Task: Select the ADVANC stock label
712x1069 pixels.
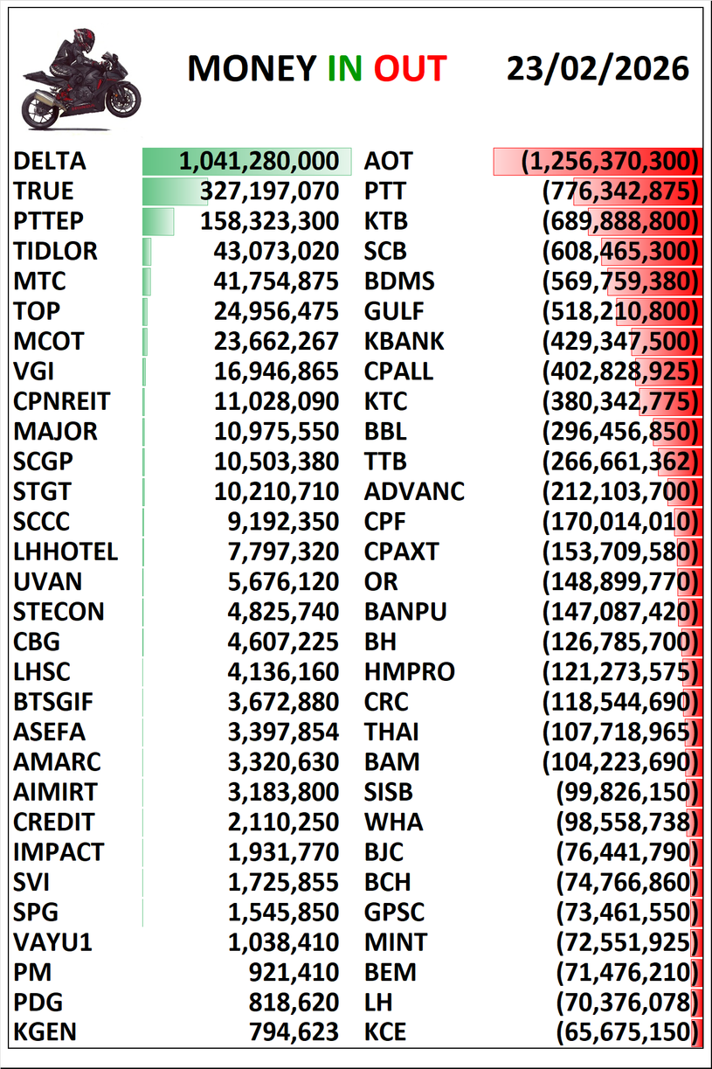Action: click(414, 492)
